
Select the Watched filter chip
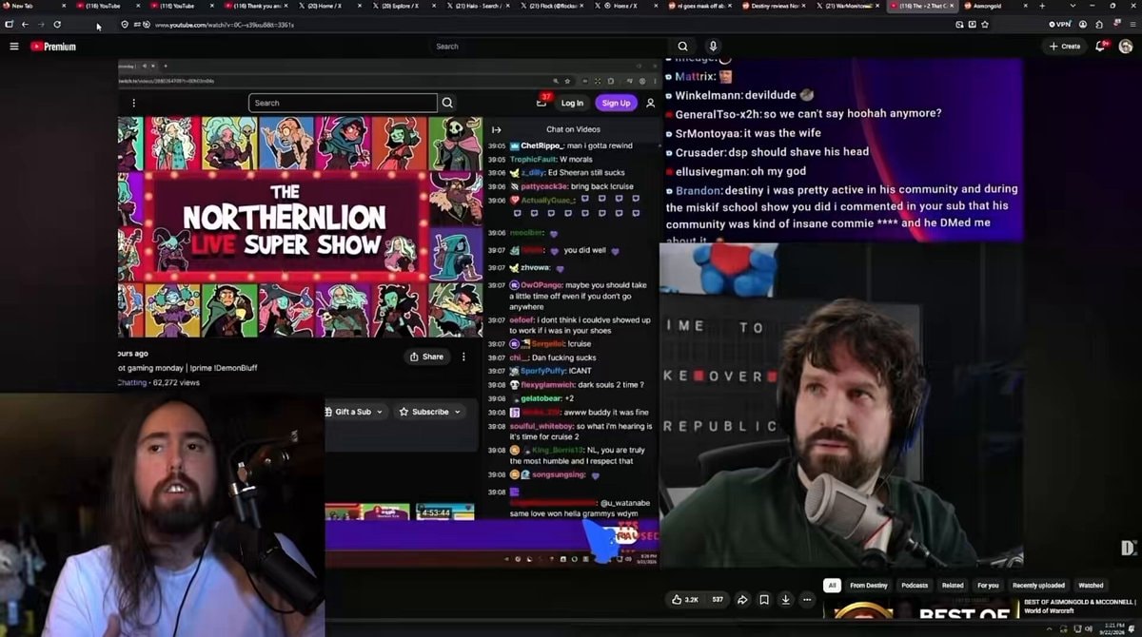(1091, 586)
